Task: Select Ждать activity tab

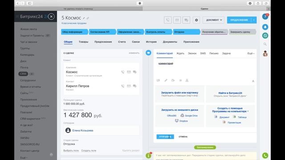Action: pyautogui.click(x=180, y=53)
